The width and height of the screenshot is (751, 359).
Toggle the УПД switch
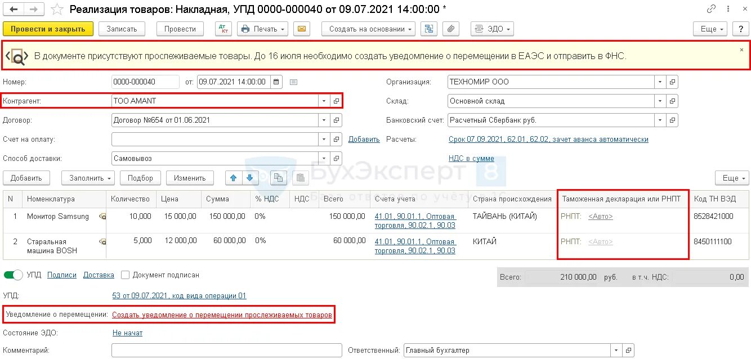(14, 275)
